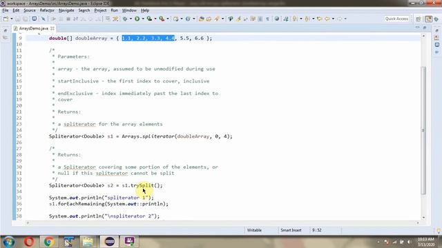Open the File menu
Image resolution: width=442 pixels, height=248 pixels.
tap(6, 10)
